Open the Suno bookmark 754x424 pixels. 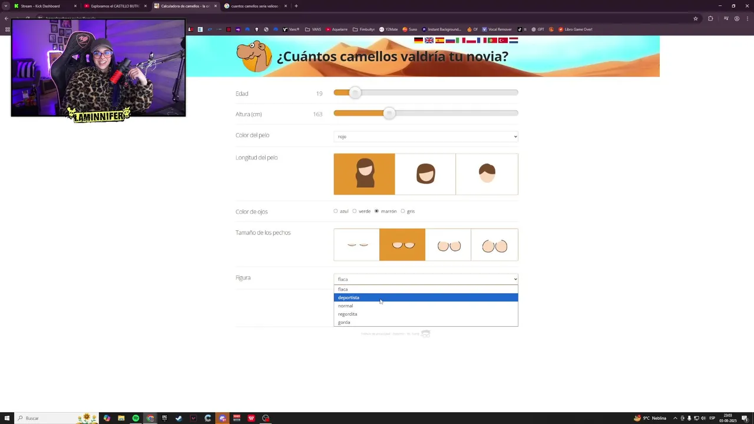(x=410, y=29)
